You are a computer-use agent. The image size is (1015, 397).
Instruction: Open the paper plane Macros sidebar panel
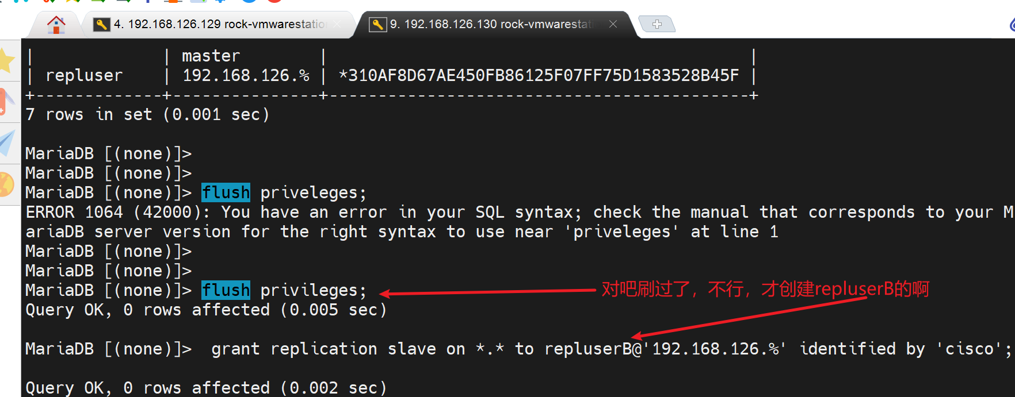tap(7, 142)
